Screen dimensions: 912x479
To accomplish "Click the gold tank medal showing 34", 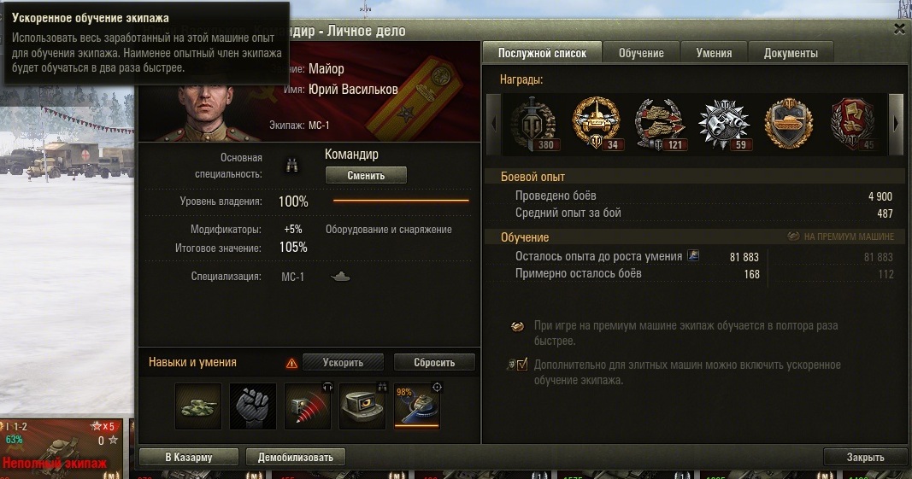I will (597, 124).
